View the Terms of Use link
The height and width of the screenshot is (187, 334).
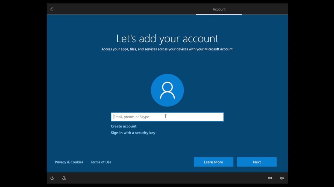(x=101, y=162)
